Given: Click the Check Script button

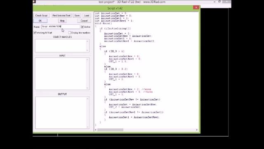Looking at the screenshot, I should point(41,16).
